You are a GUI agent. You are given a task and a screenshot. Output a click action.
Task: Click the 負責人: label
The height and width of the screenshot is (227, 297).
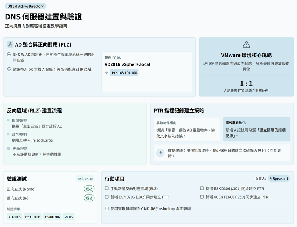point(260,178)
